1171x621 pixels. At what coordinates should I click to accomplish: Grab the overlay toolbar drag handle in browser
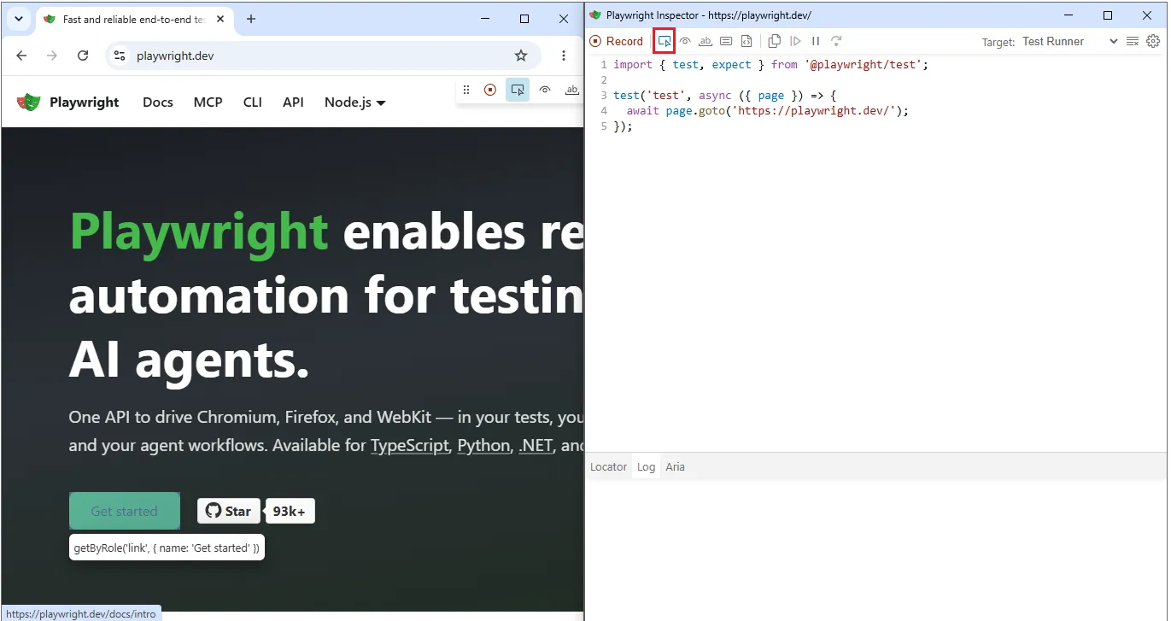466,90
